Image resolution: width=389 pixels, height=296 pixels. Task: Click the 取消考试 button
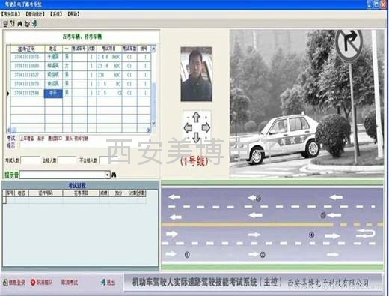click(x=70, y=283)
